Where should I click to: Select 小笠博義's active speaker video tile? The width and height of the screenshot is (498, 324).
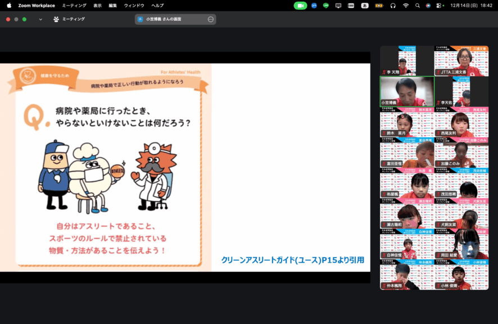coord(407,91)
